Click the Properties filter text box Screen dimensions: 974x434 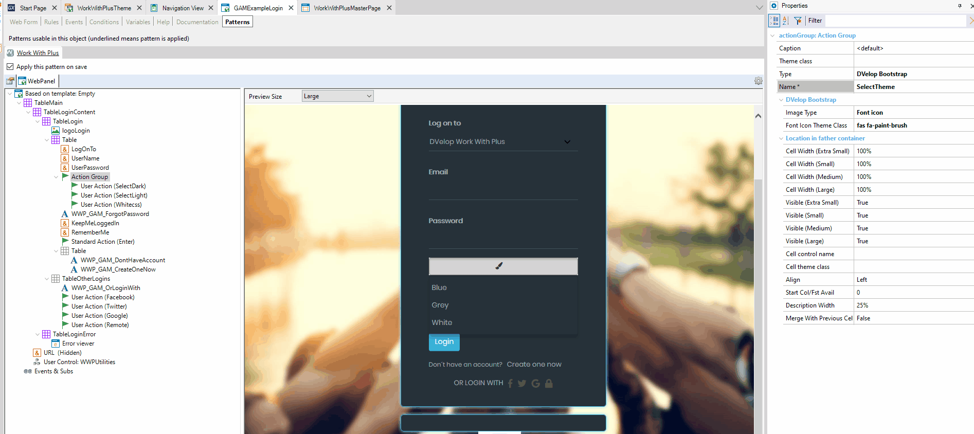(896, 21)
